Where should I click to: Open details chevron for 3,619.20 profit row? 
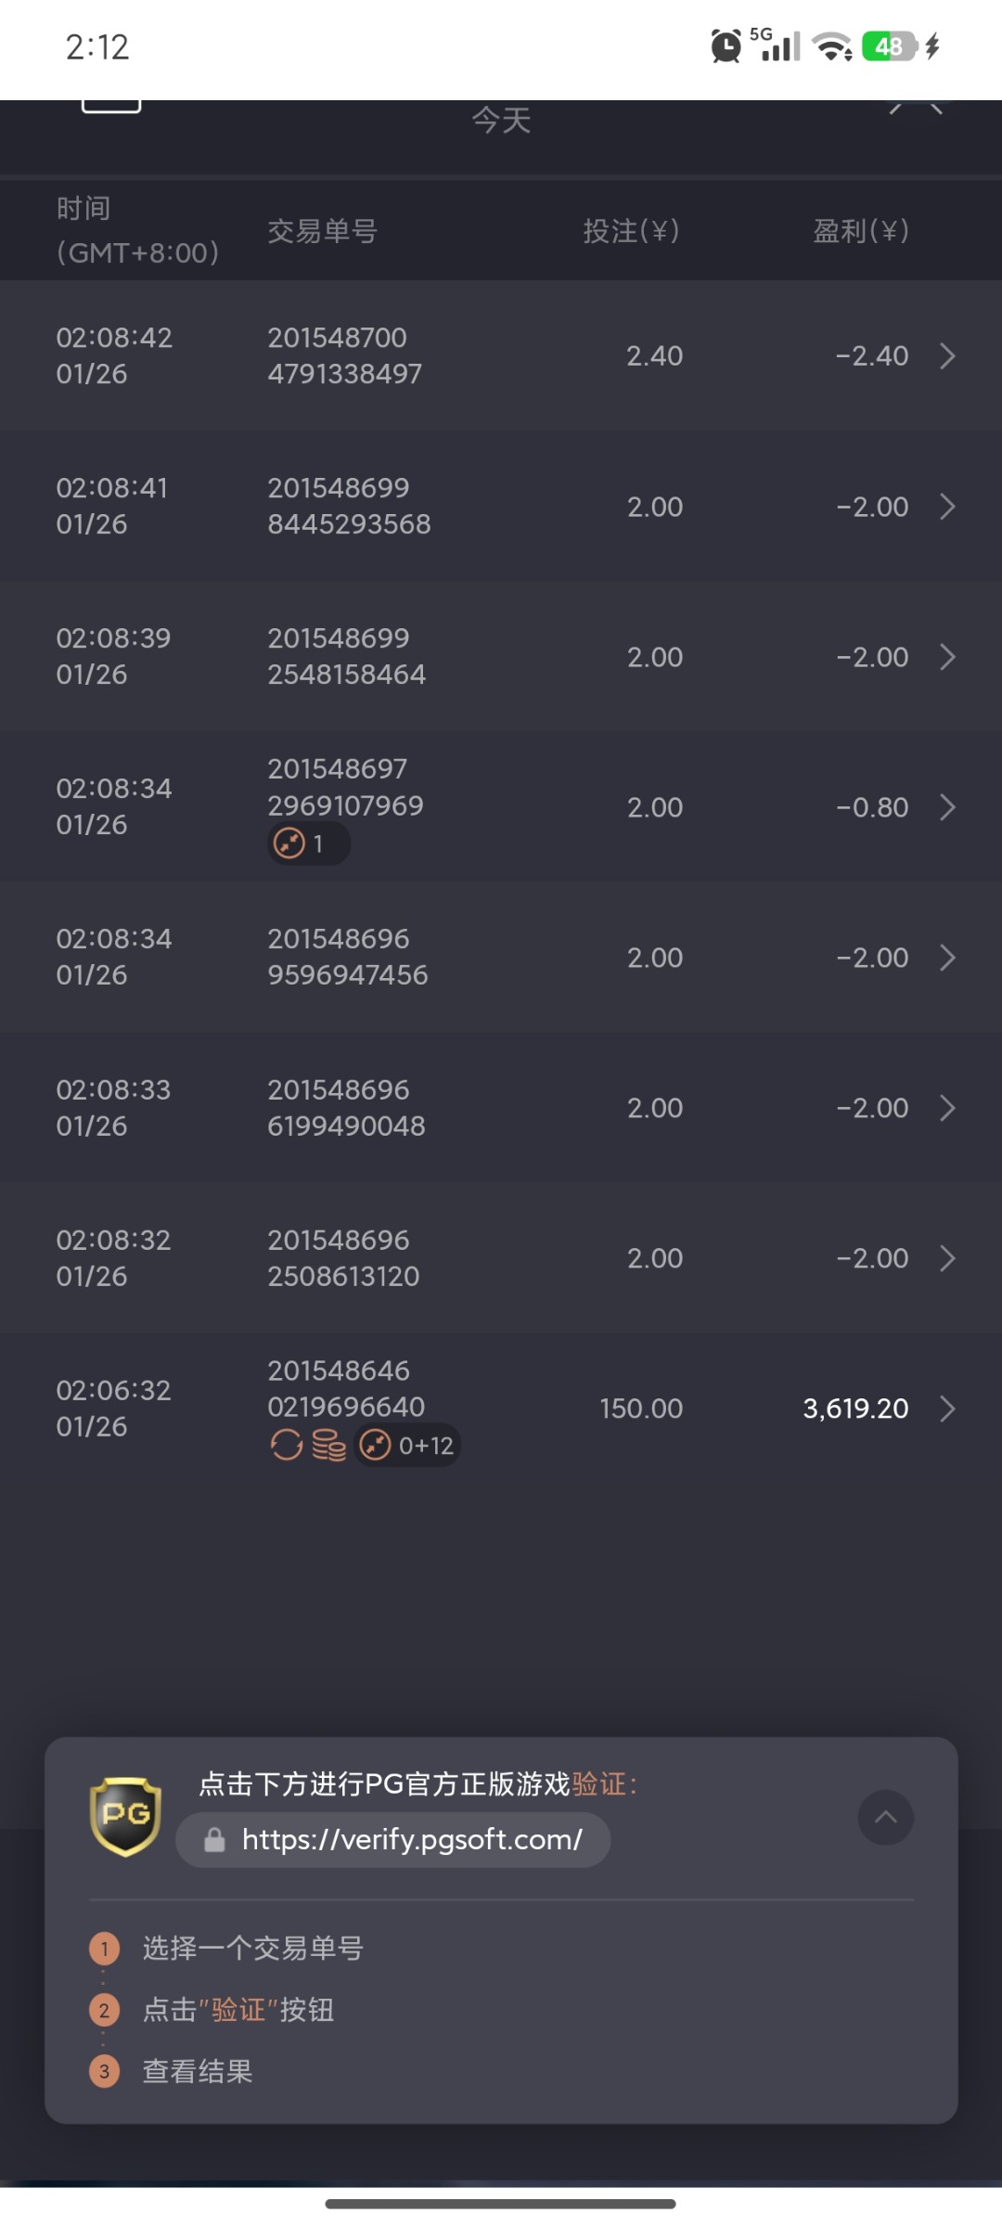point(947,1409)
